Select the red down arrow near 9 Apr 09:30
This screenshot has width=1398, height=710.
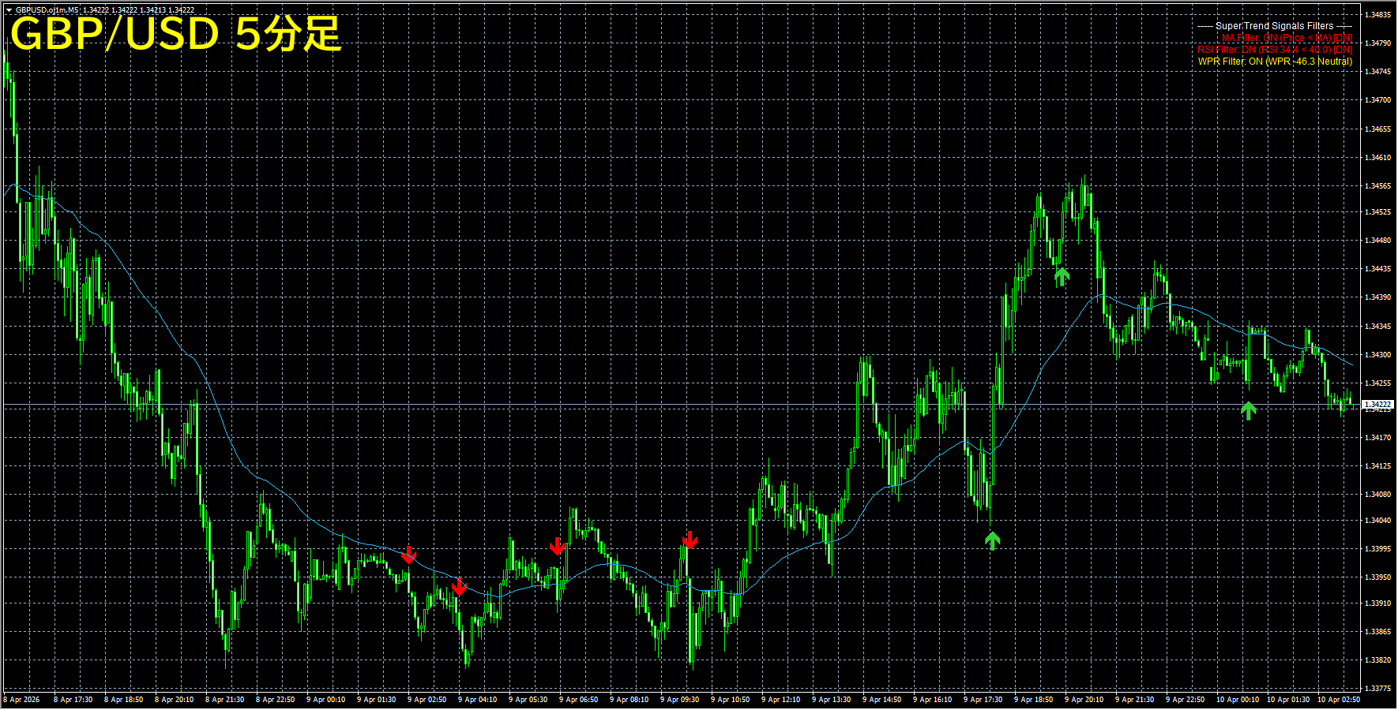coord(690,540)
